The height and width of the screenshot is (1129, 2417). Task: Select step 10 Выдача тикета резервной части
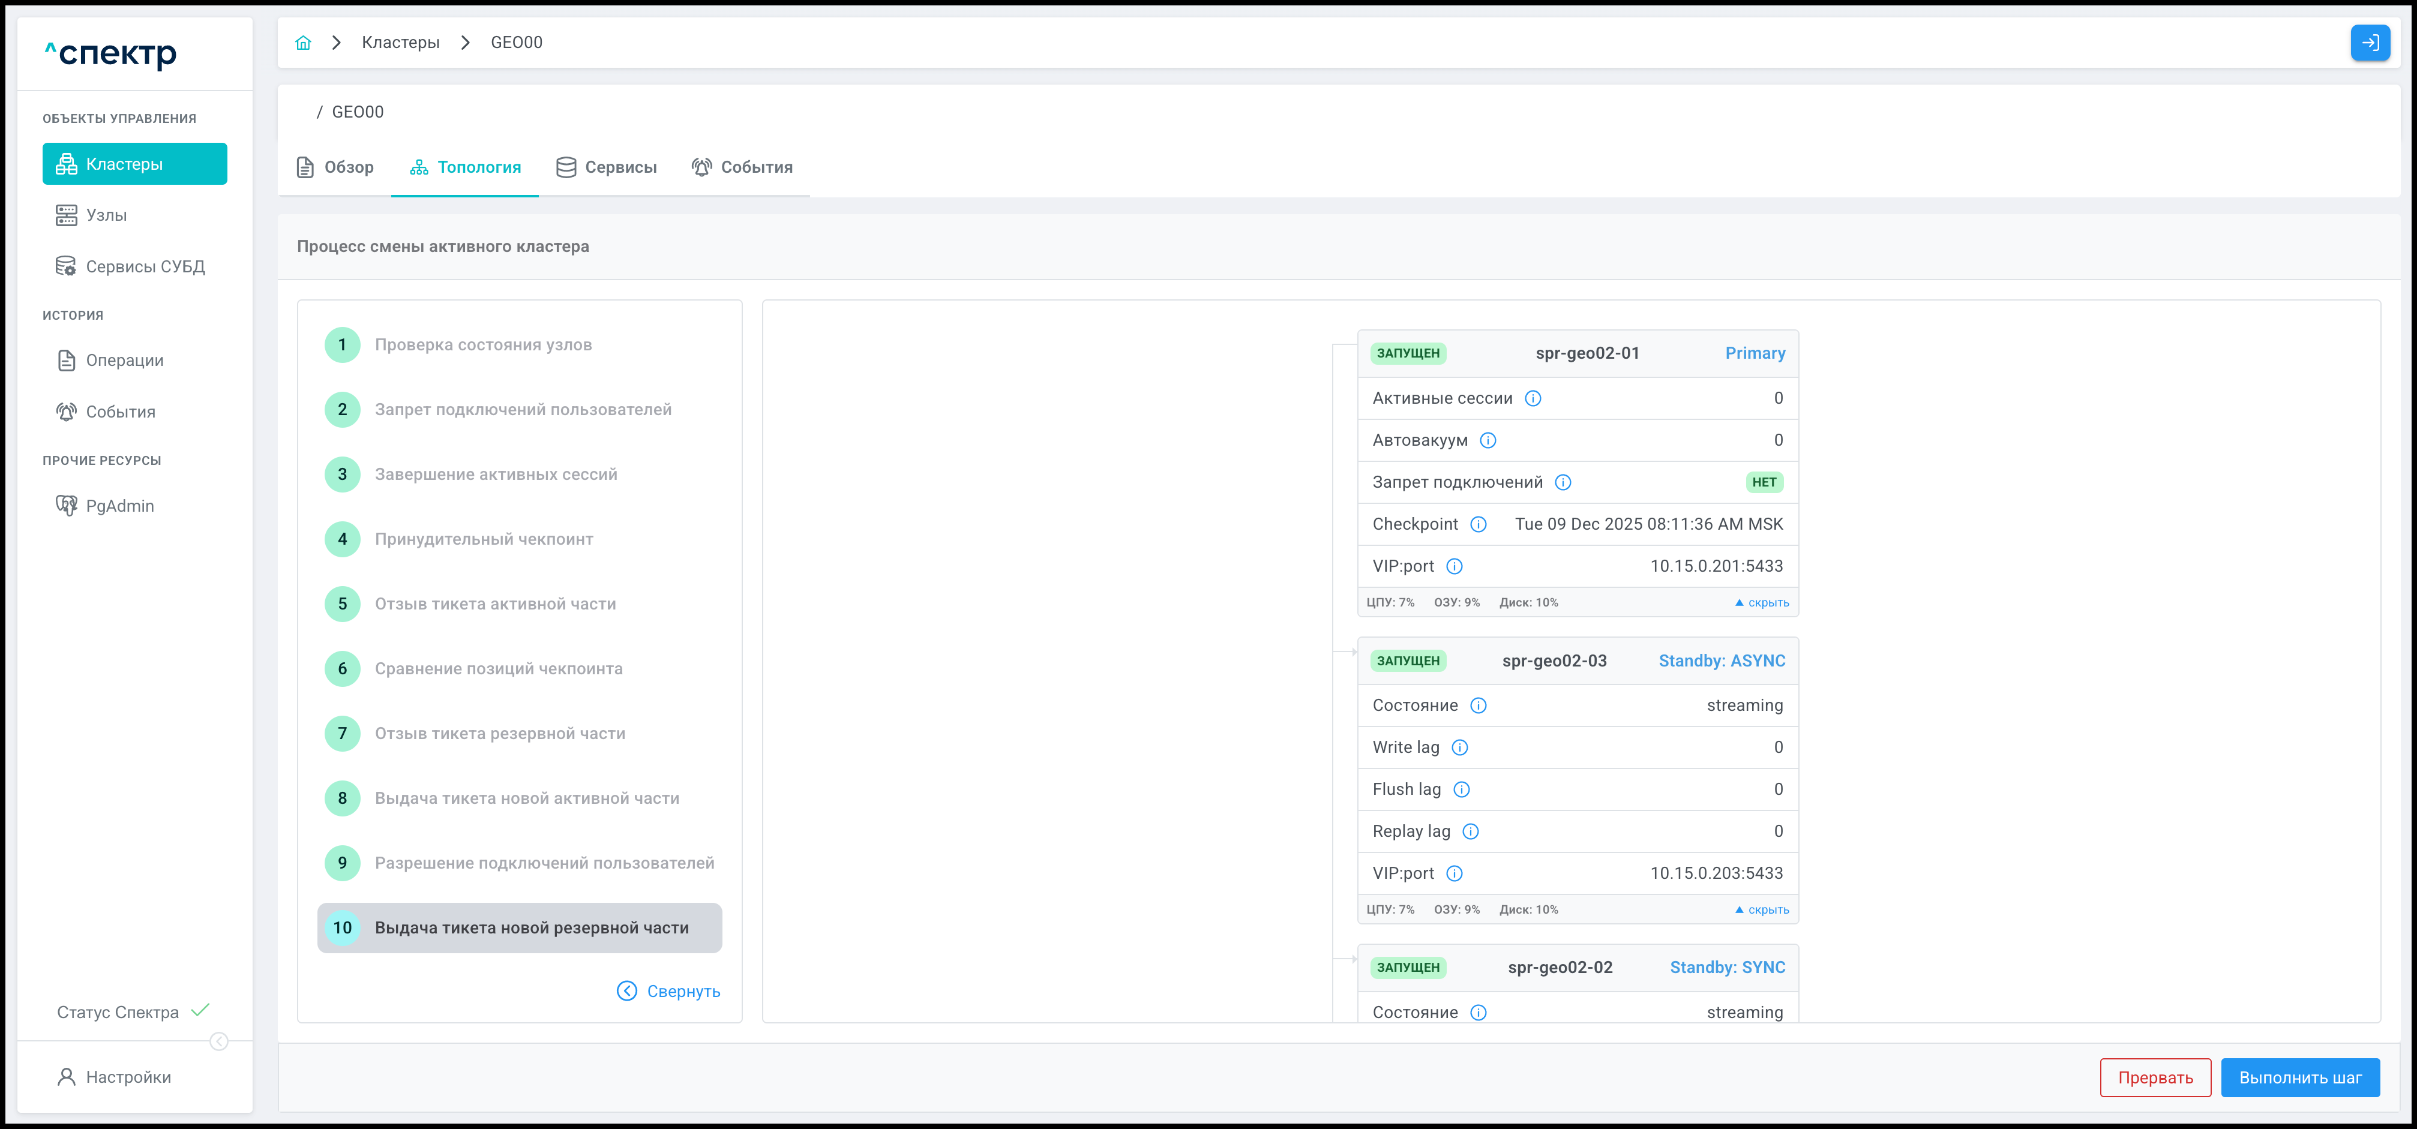[519, 927]
